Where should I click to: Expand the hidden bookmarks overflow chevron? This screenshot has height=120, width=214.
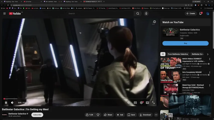click(201, 8)
